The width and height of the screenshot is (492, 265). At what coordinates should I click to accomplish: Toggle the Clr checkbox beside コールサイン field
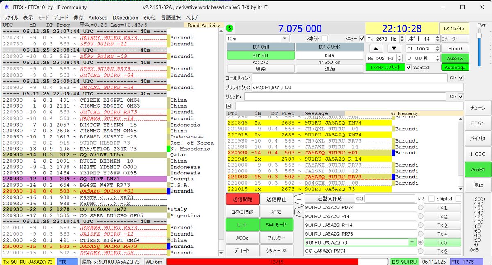461,77
